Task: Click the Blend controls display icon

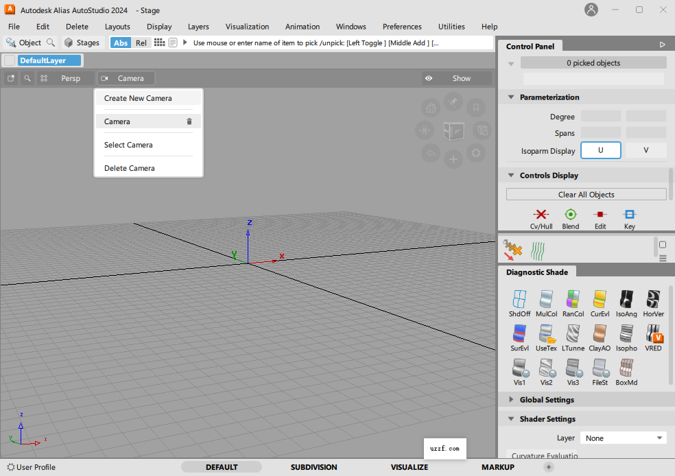Action: (x=570, y=219)
